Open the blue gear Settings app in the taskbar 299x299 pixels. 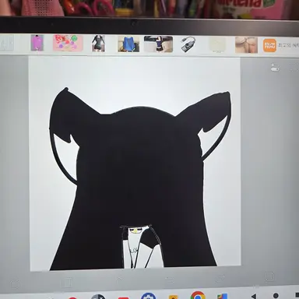[148, 296]
